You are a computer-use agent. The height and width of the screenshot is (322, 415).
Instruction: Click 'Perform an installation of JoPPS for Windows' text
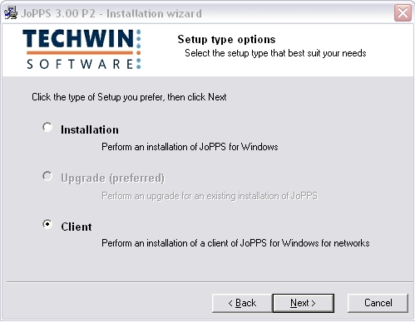(x=190, y=147)
